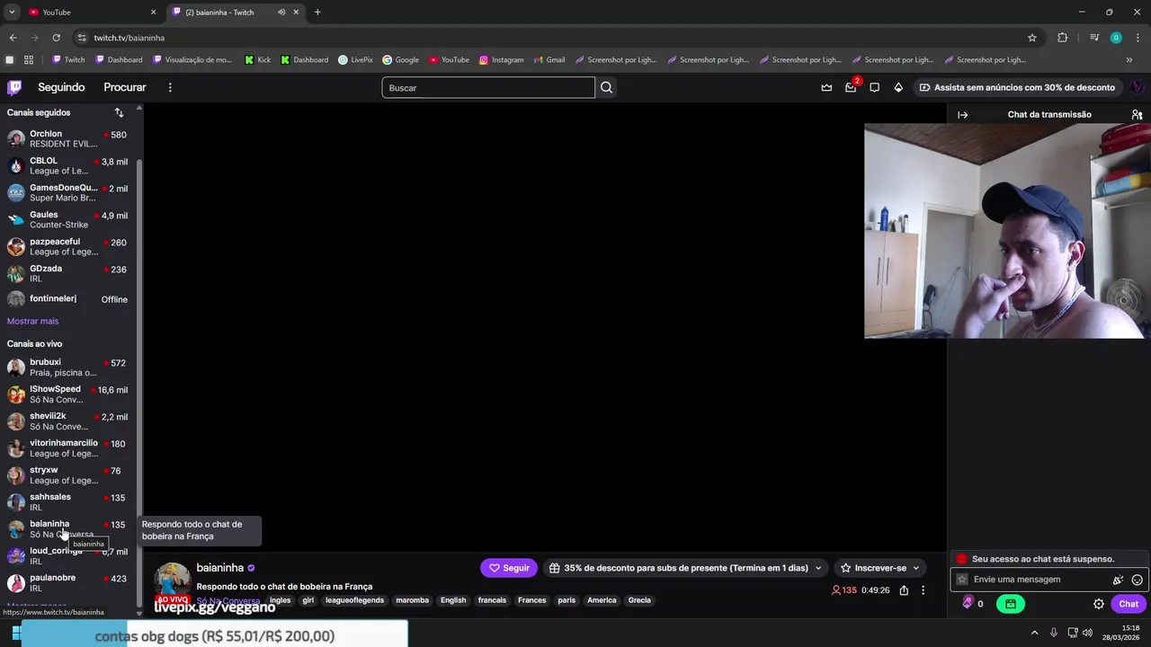This screenshot has width=1151, height=647.
Task: Open stream more options vertical dots
Action: [923, 590]
